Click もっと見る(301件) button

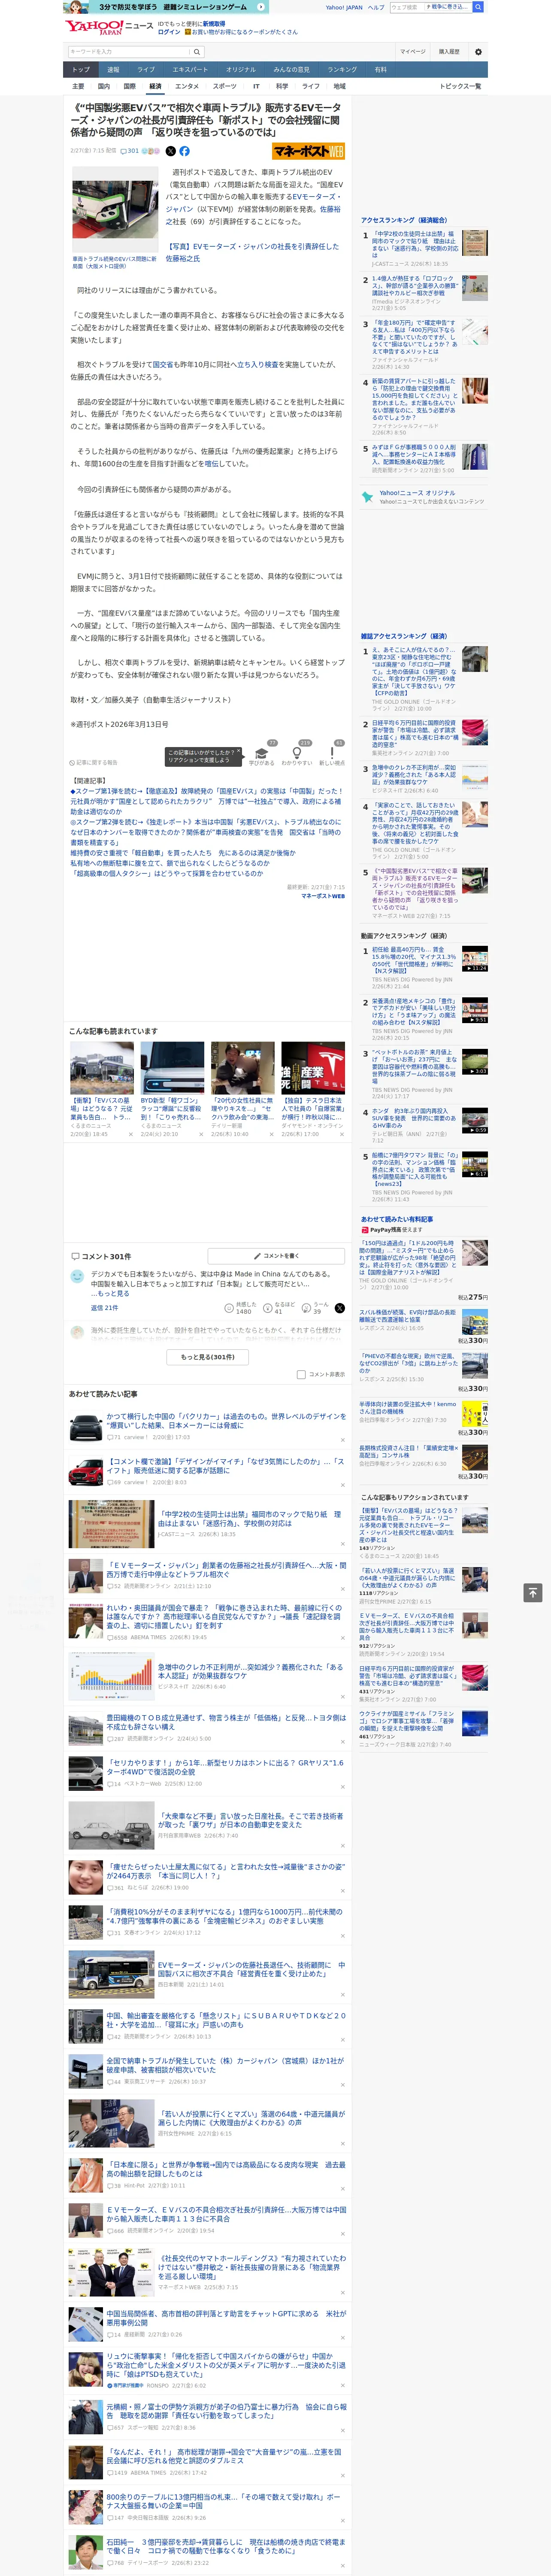208,1357
